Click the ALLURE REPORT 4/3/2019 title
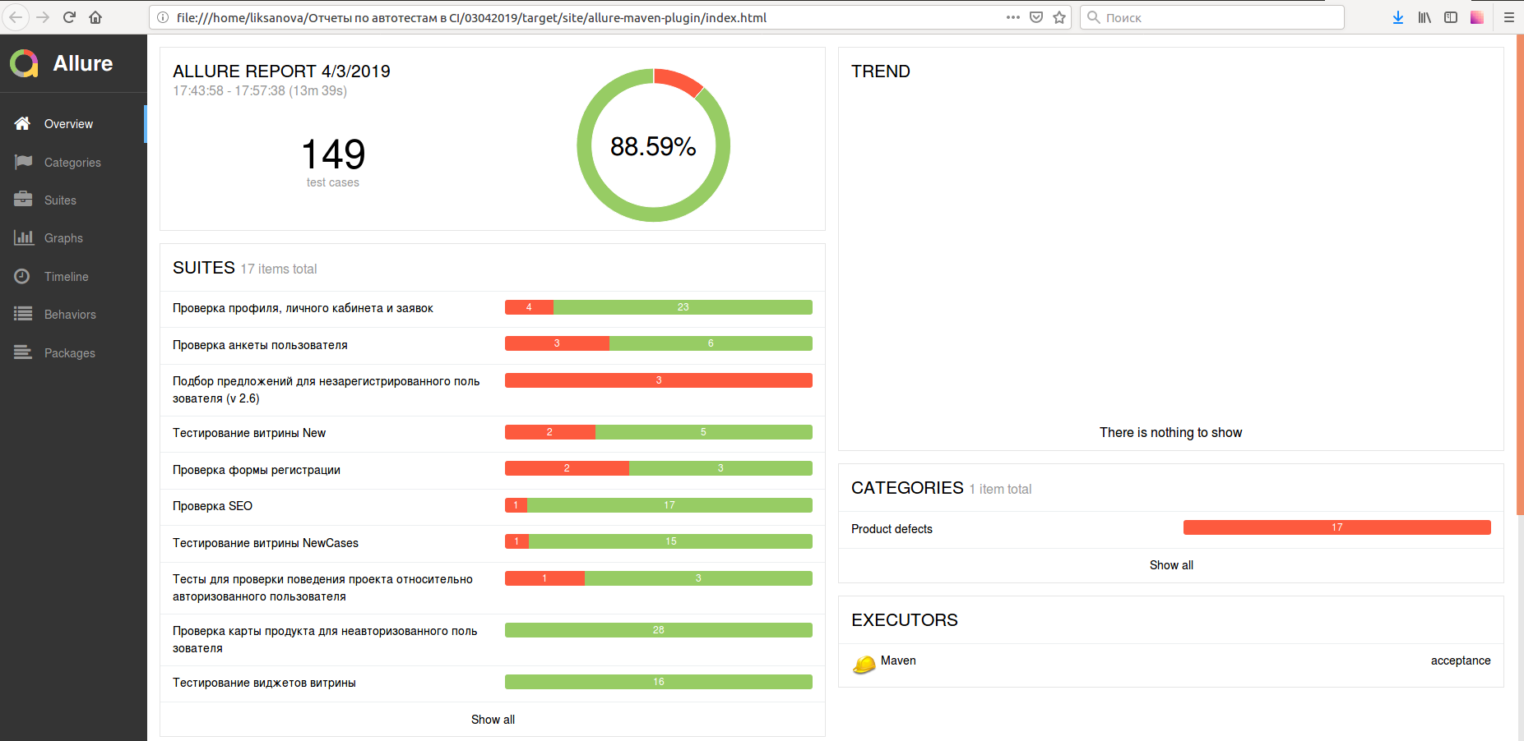This screenshot has width=1524, height=741. click(x=281, y=71)
